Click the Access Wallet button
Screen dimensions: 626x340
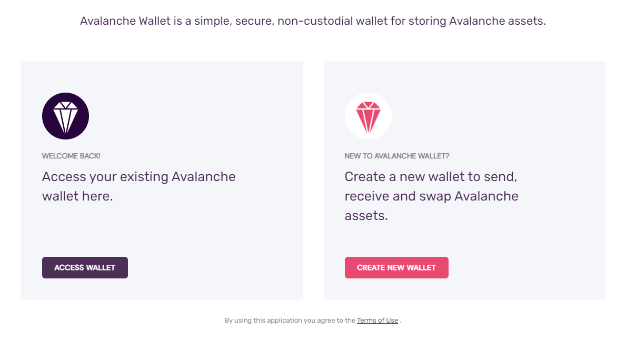pos(85,267)
